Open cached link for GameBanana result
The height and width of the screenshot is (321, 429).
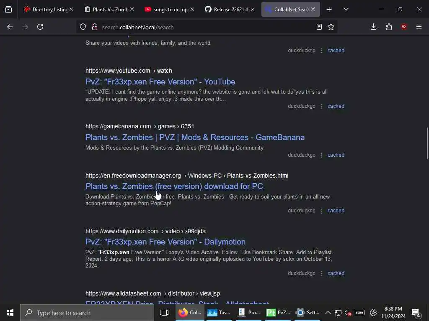336,155
